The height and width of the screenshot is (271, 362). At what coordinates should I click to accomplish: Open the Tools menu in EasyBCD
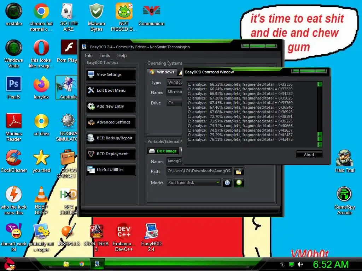click(105, 55)
